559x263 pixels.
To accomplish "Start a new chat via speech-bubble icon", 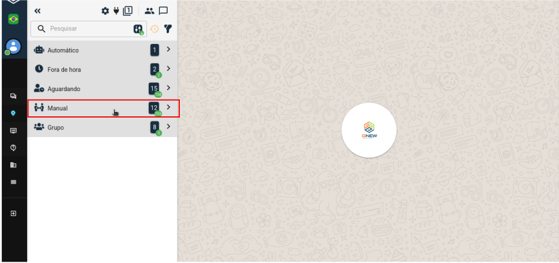I will point(163,11).
